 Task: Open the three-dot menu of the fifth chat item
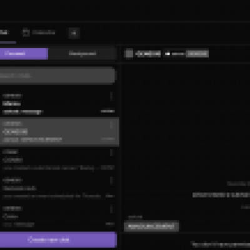pyautogui.click(x=111, y=209)
